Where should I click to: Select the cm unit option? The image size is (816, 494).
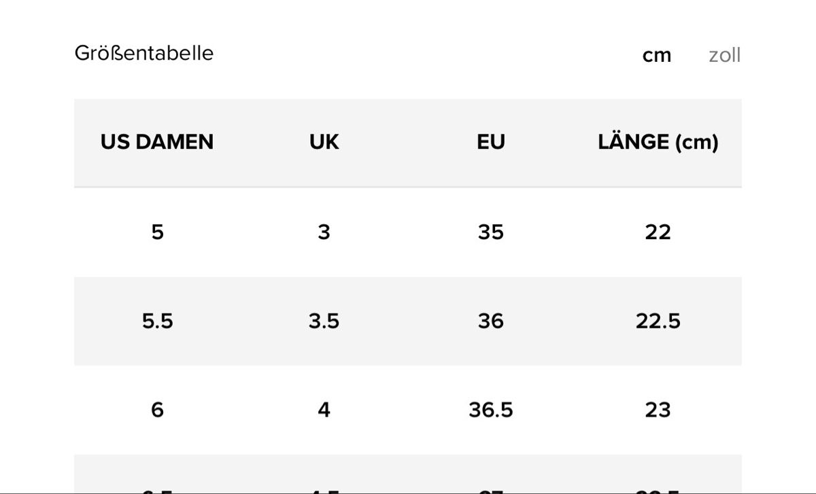657,55
